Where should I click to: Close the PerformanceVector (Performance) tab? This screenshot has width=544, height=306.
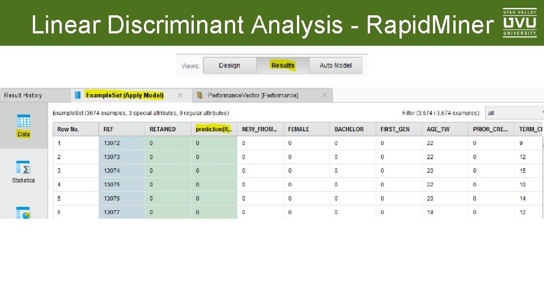point(324,95)
